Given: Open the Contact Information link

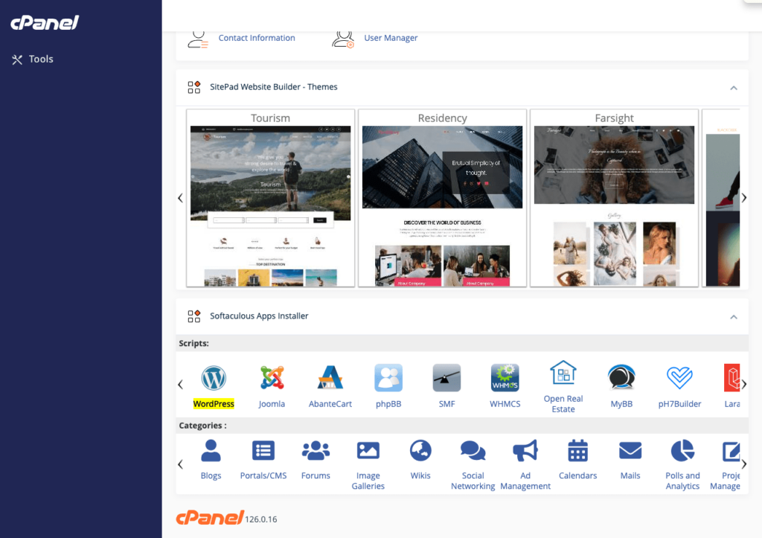Looking at the screenshot, I should 257,38.
